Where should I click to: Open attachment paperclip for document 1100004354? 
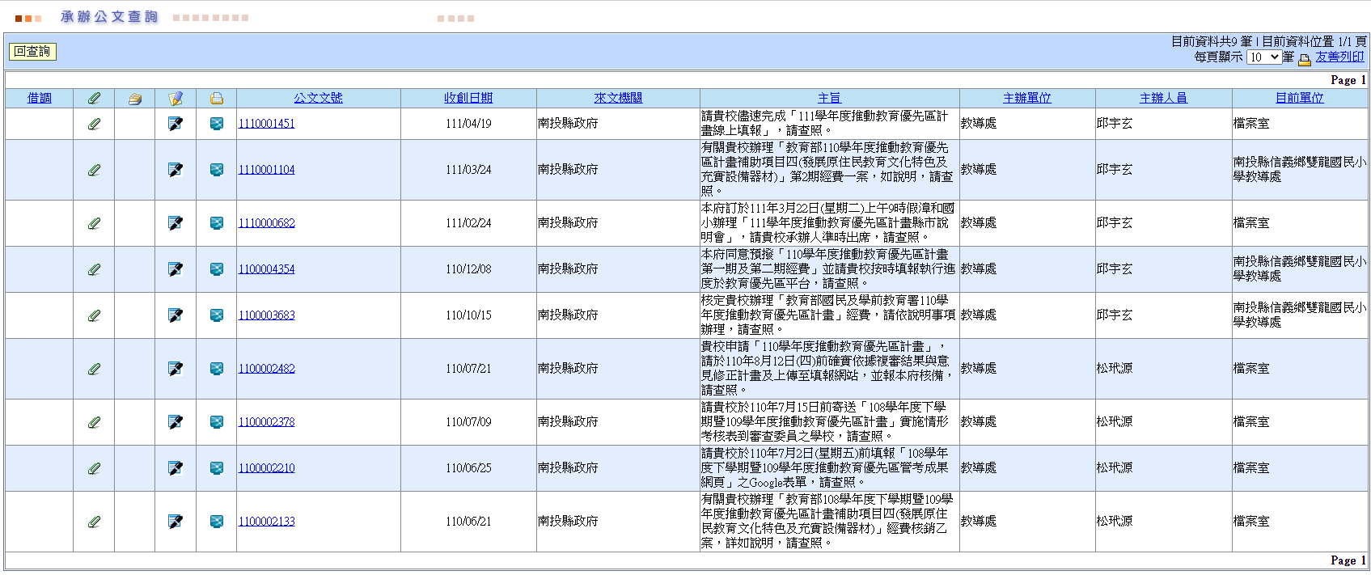[x=94, y=269]
